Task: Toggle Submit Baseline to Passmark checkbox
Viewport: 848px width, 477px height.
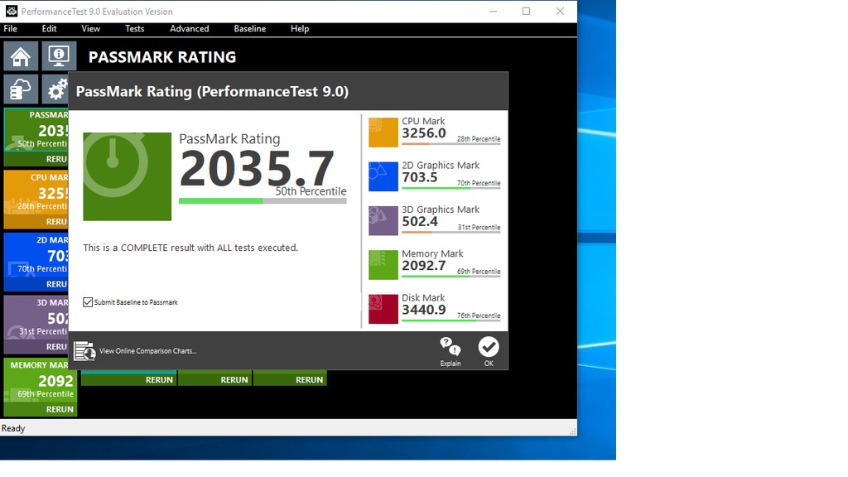Action: coord(88,302)
